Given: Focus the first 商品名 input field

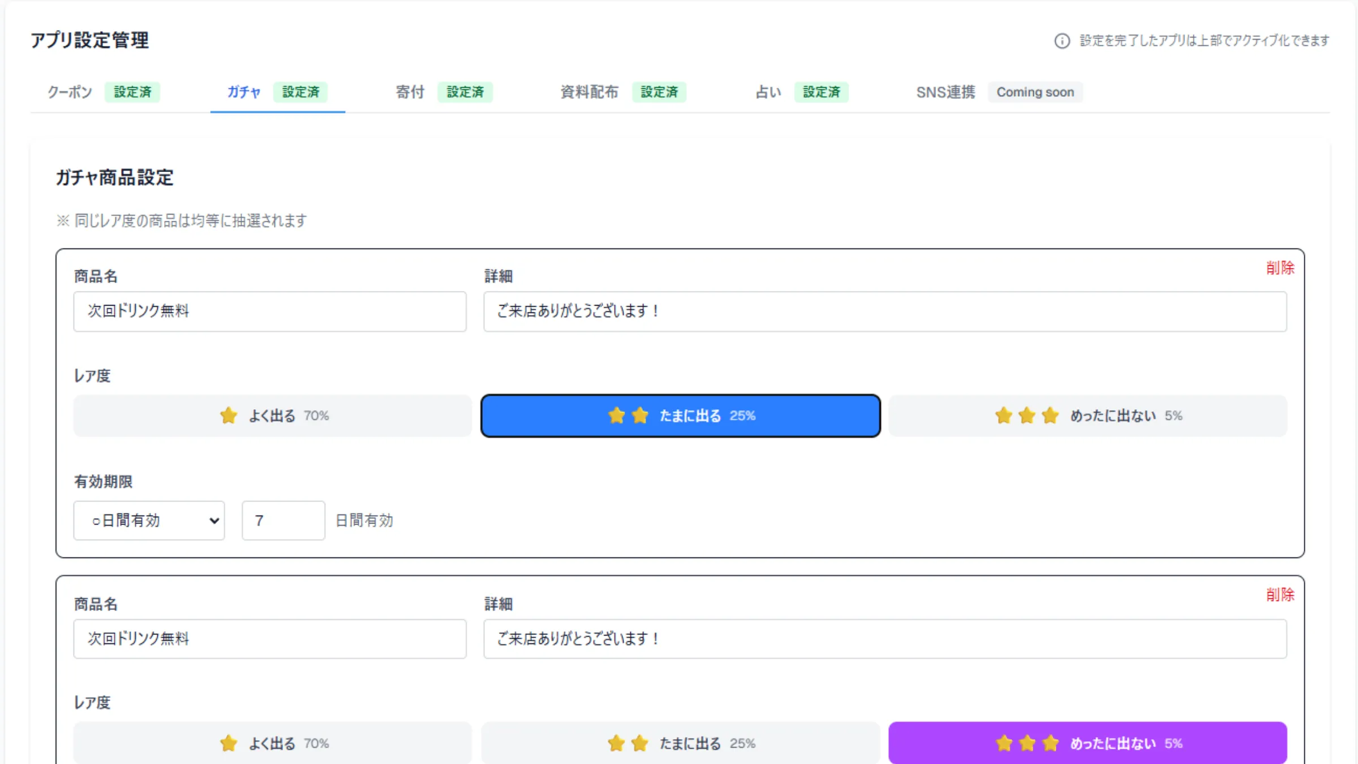Looking at the screenshot, I should 270,311.
